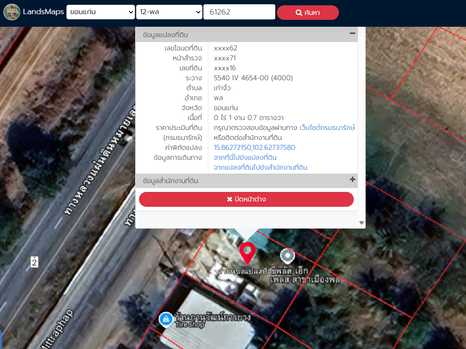
Task: Click the blue tire shop marker icon
Action: 166,319
